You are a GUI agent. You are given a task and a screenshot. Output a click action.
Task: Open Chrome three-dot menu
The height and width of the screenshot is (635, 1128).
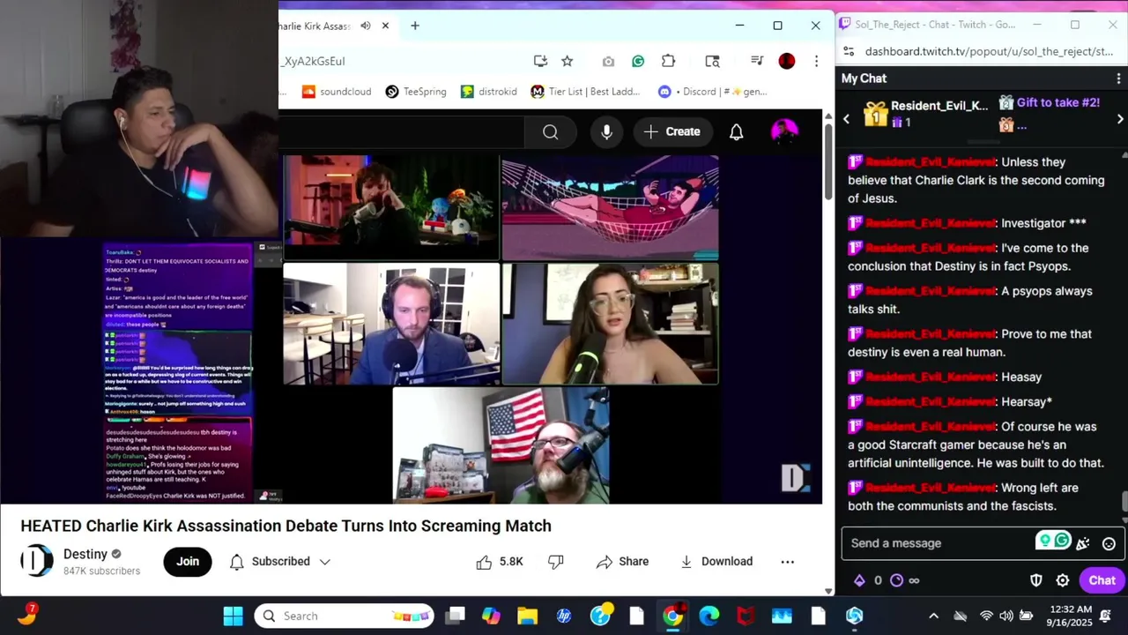click(817, 61)
